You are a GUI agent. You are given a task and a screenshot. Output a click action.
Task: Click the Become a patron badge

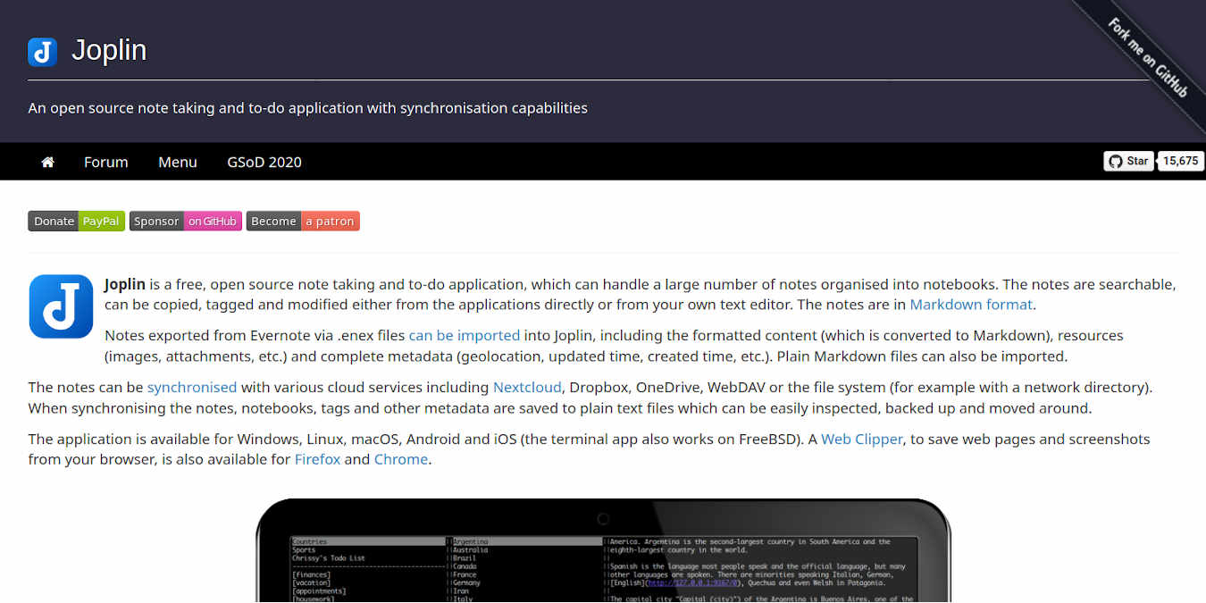[x=303, y=221]
